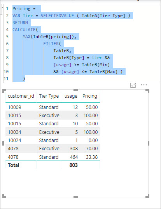Select customer_id cell 10009
This screenshot has width=161, height=209.
coord(14,107)
